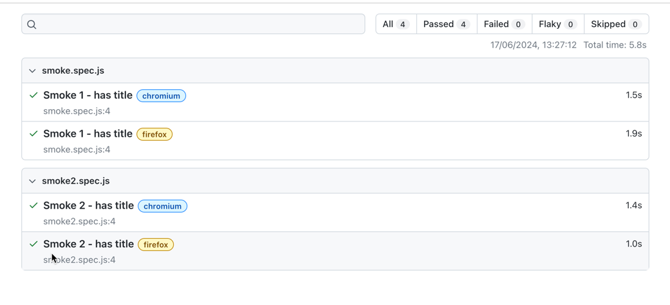Click the chromium label on Smoke 2
The width and height of the screenshot is (670, 305).
pos(162,207)
